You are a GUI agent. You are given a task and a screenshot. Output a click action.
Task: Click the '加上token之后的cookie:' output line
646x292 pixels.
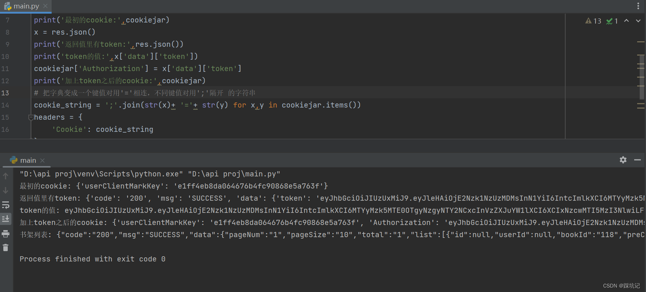[x=332, y=222]
